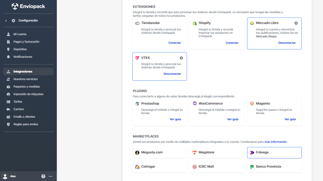
Task: Click the Tarifas money icon
Action: click(x=8, y=102)
